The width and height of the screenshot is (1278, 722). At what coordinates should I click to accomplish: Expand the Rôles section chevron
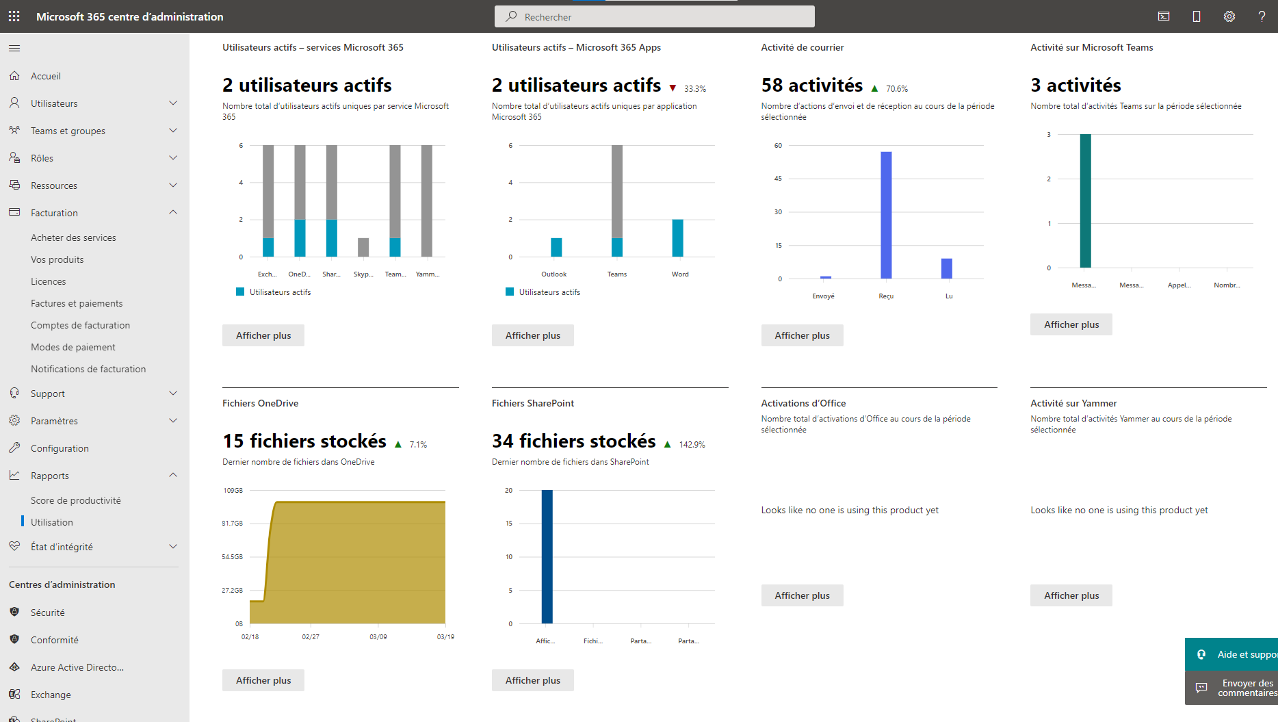click(x=173, y=158)
